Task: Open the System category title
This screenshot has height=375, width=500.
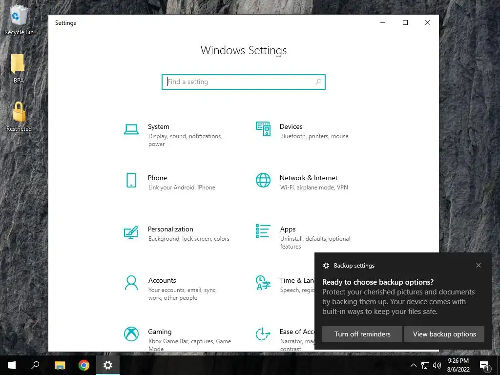Action: (159, 126)
